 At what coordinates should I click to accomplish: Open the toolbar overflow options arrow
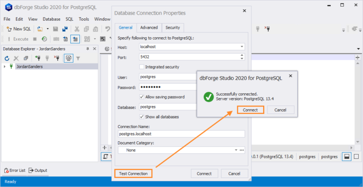(x=344, y=30)
